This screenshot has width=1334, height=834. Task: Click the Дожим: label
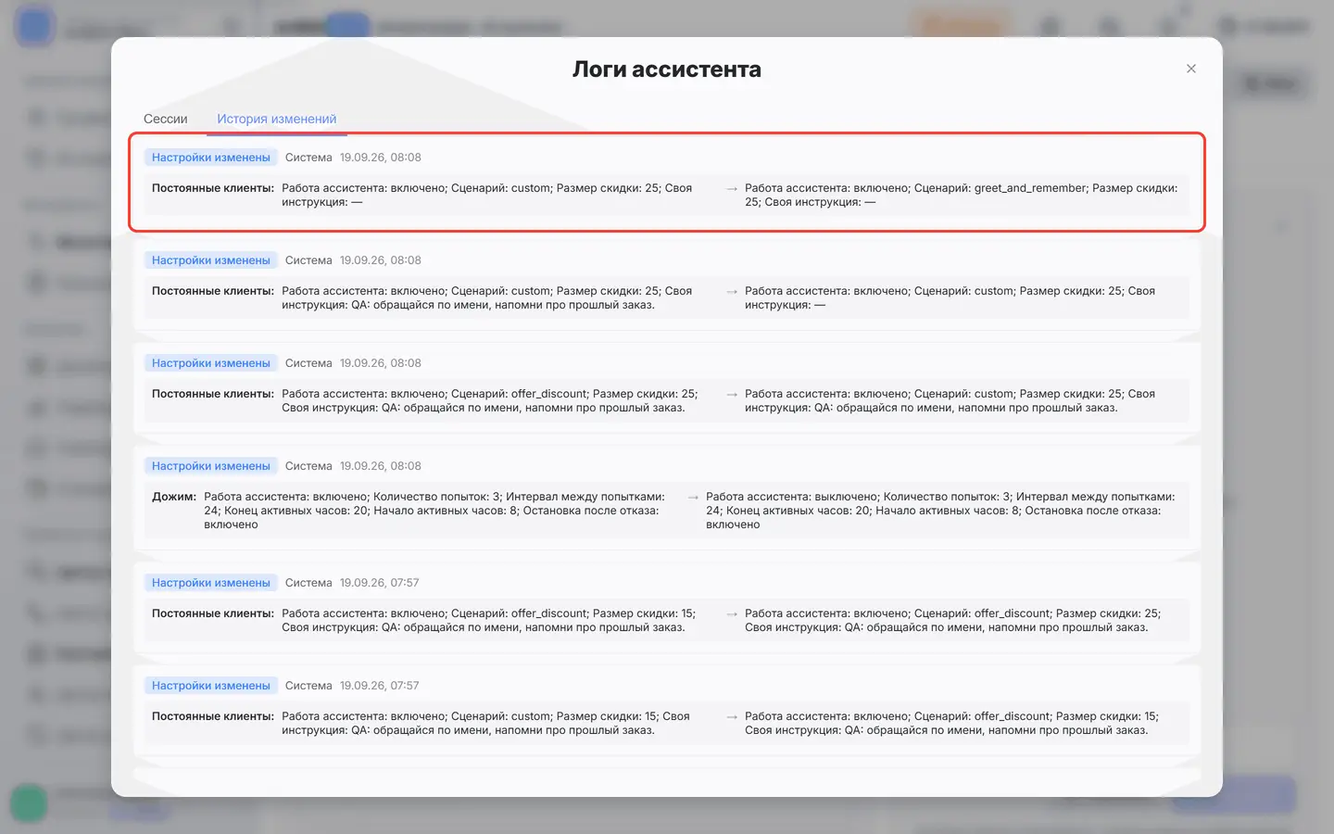tap(174, 497)
